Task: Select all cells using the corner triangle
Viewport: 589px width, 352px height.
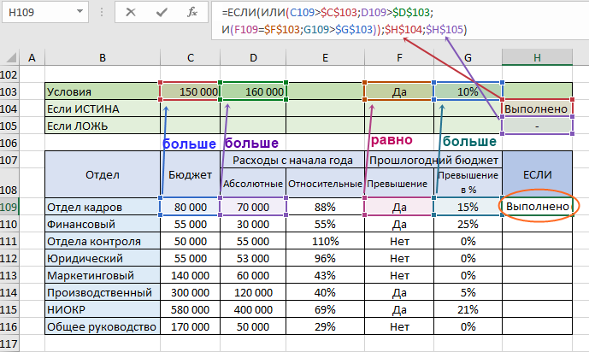Action: click(x=11, y=57)
